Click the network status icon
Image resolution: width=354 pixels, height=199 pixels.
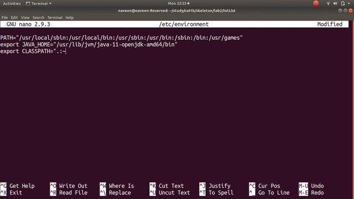[328, 4]
